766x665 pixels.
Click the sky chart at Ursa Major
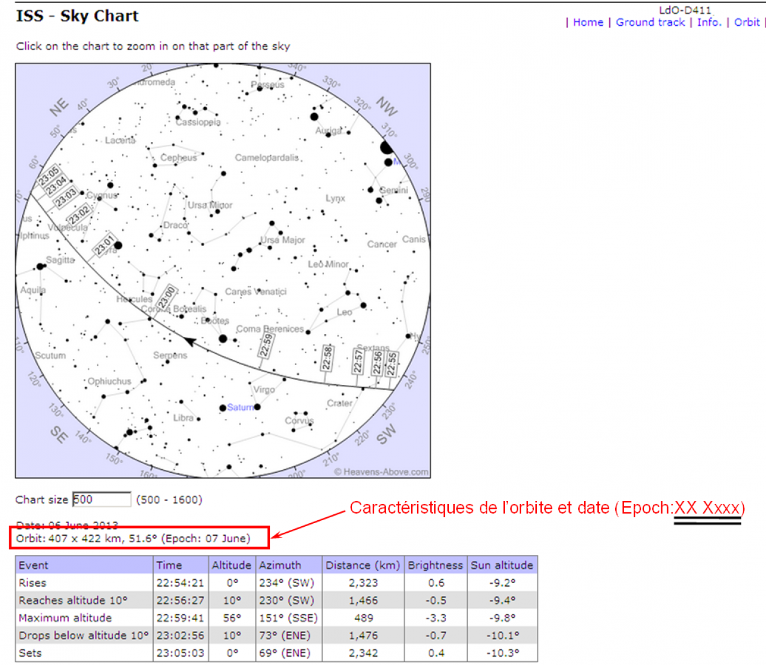(282, 240)
